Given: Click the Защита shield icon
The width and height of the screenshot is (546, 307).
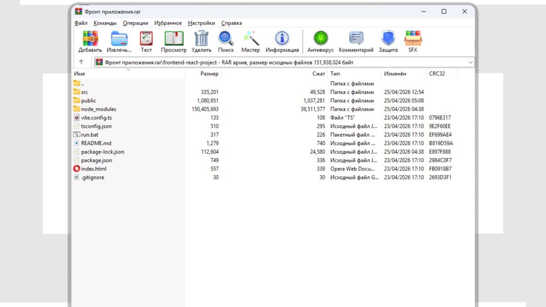Looking at the screenshot, I should pos(388,38).
